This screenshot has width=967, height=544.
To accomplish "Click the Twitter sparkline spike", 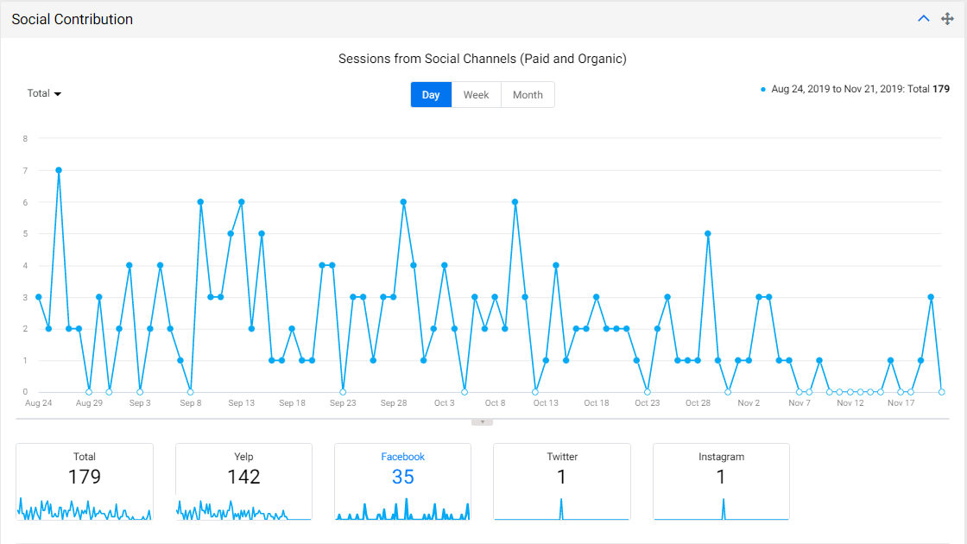I will point(561,509).
